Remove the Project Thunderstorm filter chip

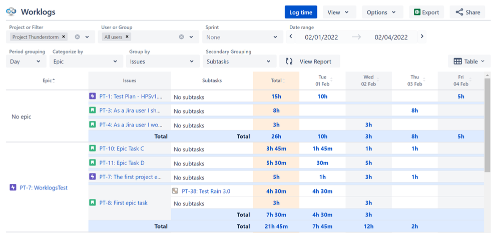pos(64,37)
